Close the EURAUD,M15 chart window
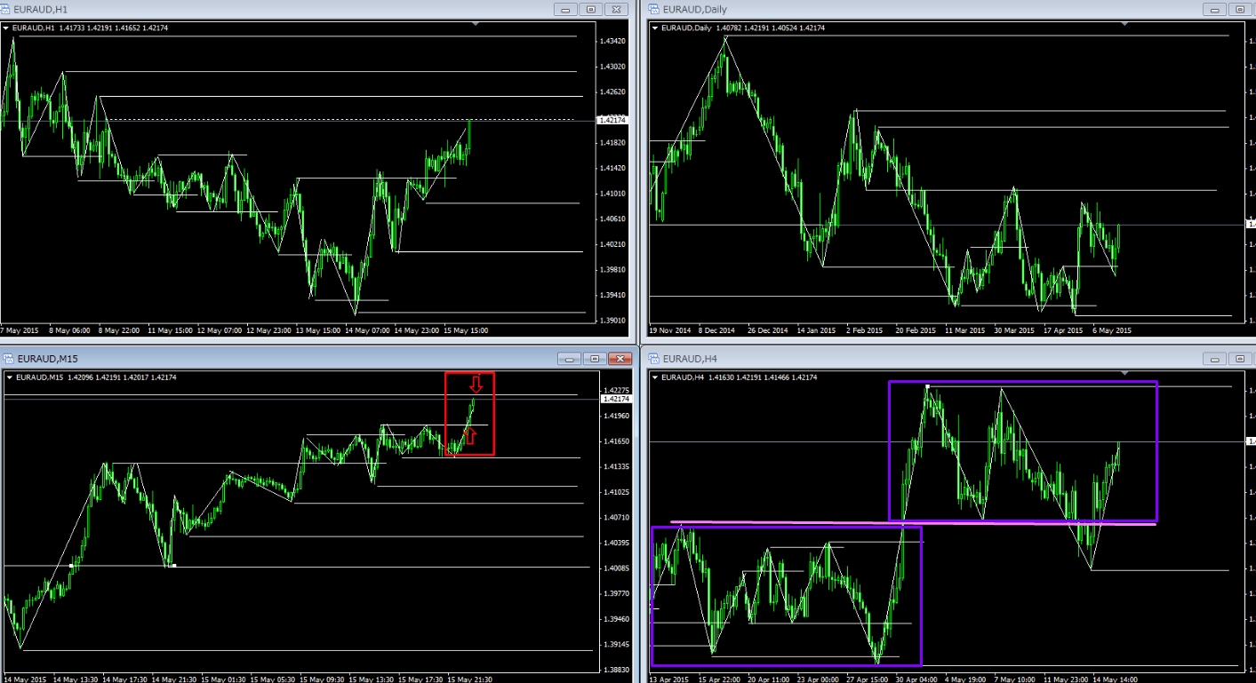This screenshot has height=683, width=1256. [x=616, y=358]
